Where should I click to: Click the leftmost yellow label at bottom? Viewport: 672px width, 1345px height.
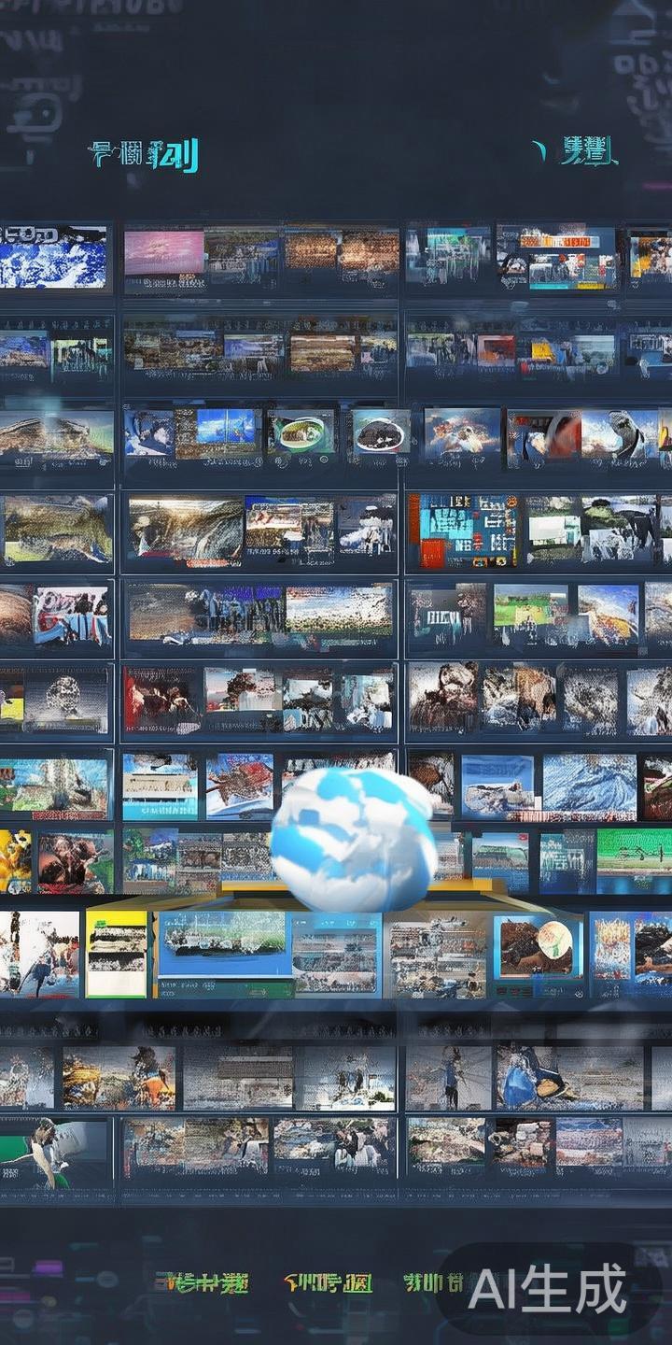tap(202, 1282)
